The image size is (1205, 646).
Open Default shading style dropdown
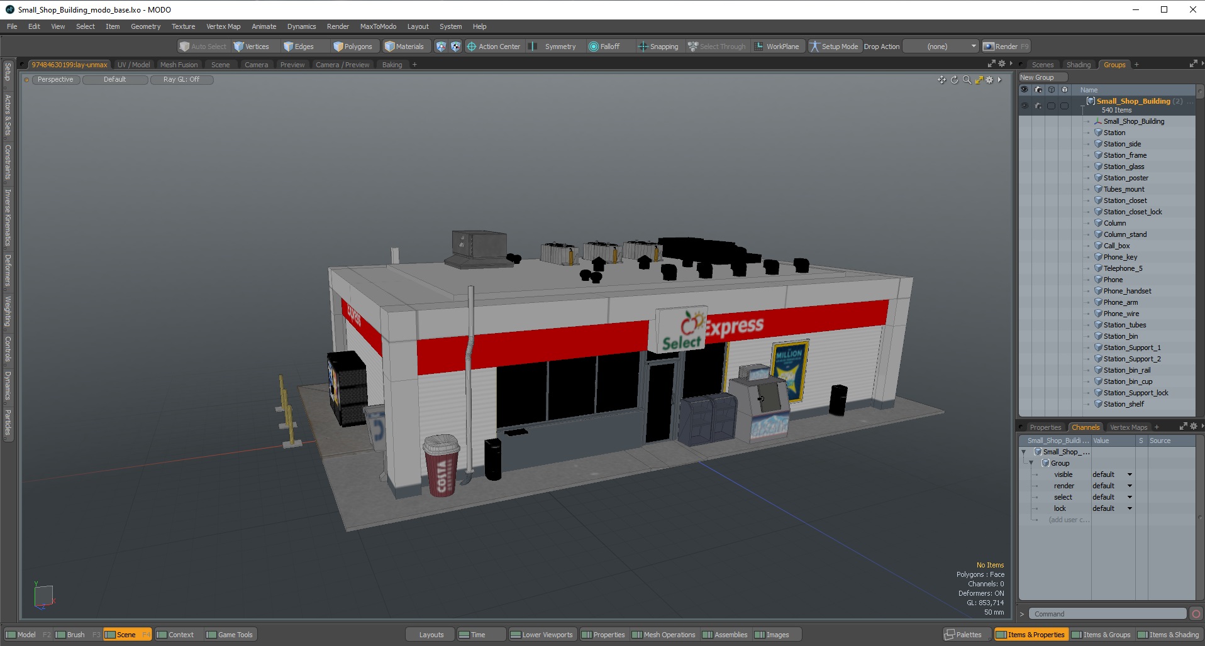pos(115,80)
